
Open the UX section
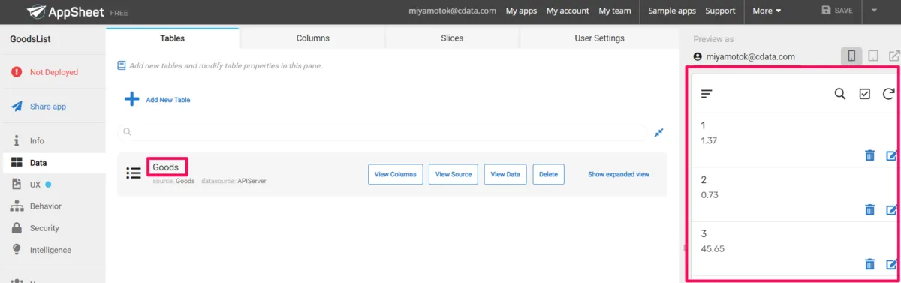tap(35, 184)
